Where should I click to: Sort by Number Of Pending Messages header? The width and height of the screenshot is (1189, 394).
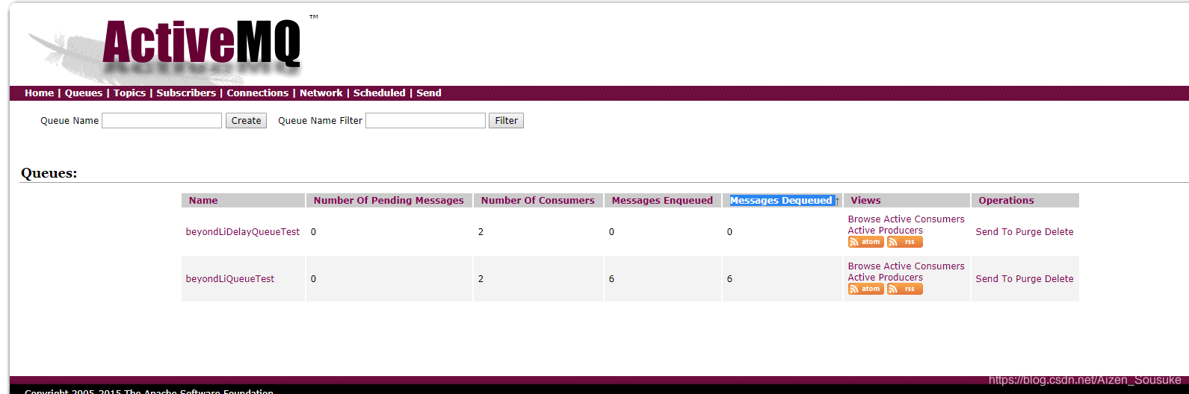click(389, 201)
